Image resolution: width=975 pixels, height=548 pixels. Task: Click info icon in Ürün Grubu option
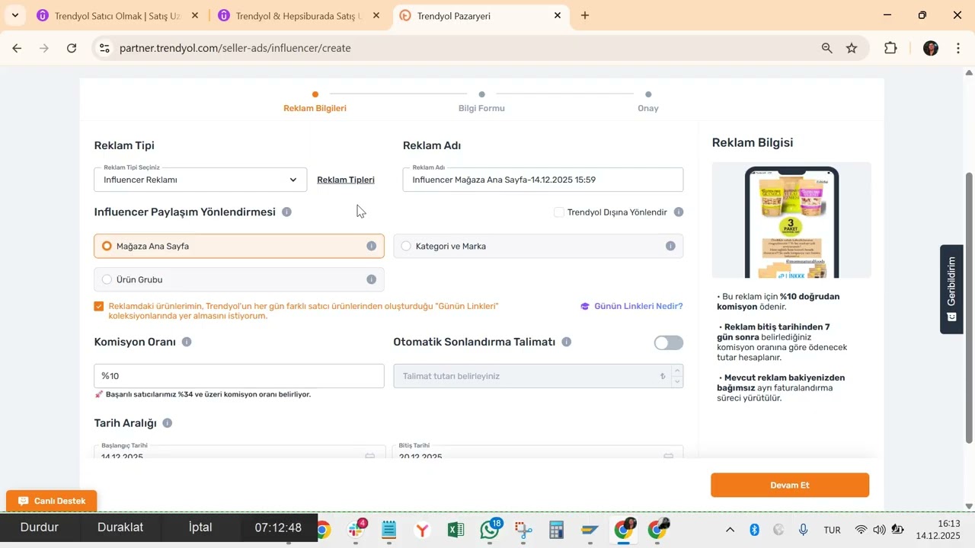[372, 279]
